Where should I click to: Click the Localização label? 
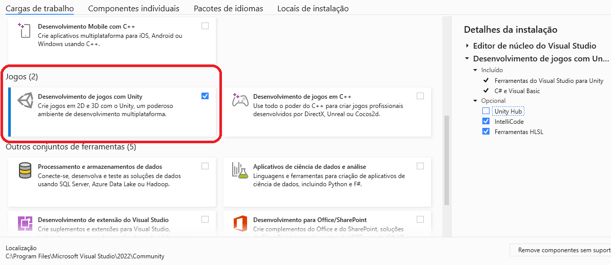coord(21,248)
